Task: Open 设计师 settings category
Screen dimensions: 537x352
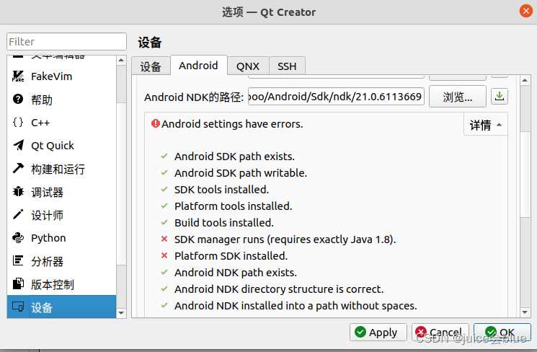Action: point(62,215)
